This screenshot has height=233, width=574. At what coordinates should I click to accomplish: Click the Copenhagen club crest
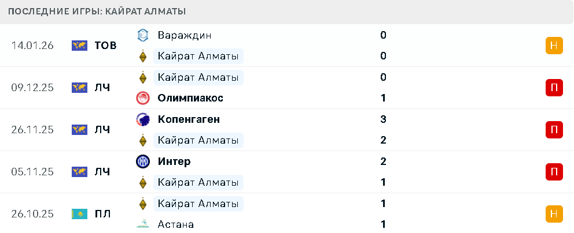[x=142, y=119]
